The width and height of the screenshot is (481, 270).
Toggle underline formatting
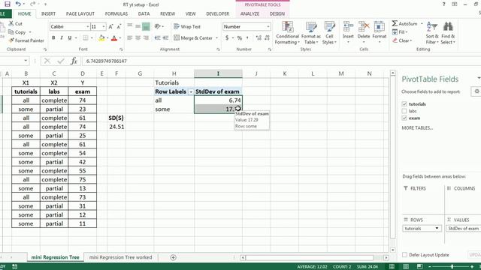70,38
